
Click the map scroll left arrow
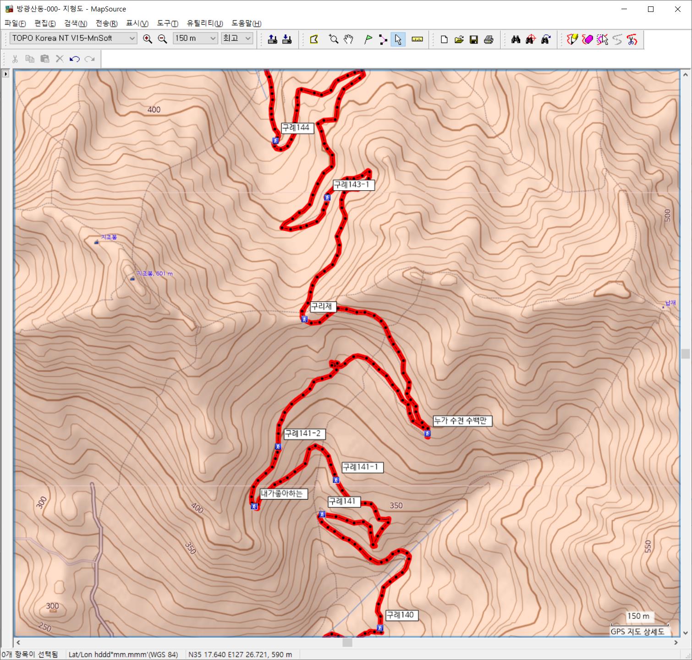click(x=18, y=643)
